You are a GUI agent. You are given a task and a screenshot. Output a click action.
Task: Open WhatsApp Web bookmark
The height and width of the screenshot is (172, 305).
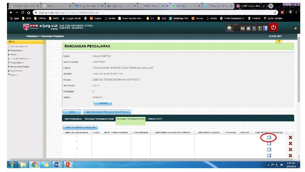[x=179, y=18]
